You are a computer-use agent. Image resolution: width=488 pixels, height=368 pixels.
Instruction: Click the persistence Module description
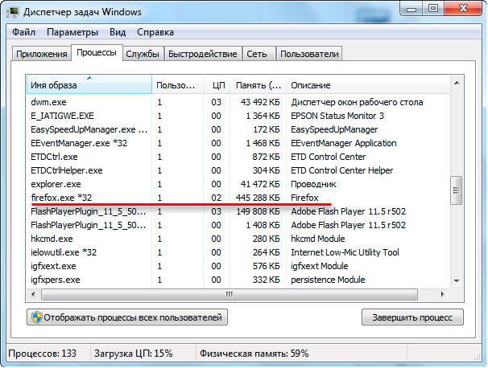pos(328,280)
